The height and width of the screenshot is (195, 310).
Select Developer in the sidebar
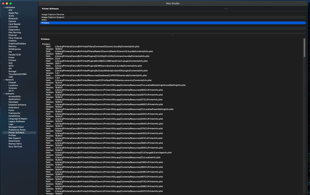click(x=13, y=102)
